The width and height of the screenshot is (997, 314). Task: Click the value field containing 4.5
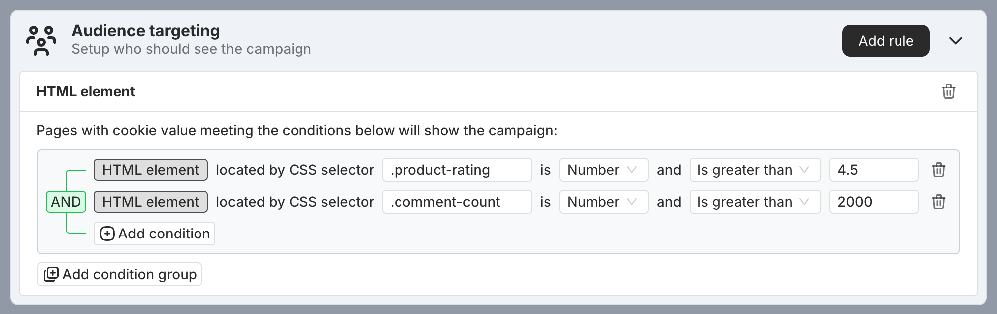pyautogui.click(x=874, y=170)
